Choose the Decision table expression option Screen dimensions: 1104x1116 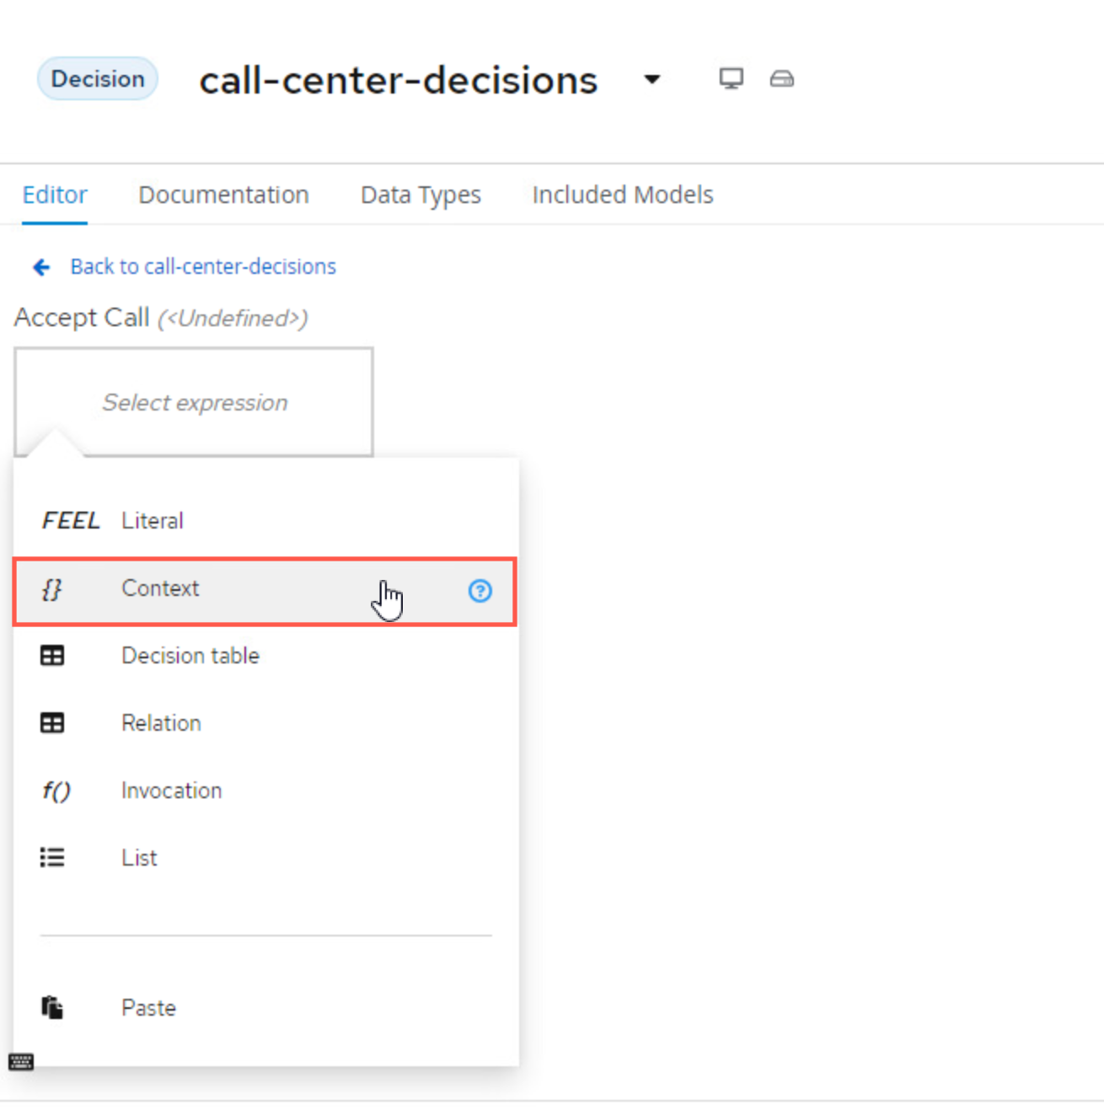[x=265, y=656]
